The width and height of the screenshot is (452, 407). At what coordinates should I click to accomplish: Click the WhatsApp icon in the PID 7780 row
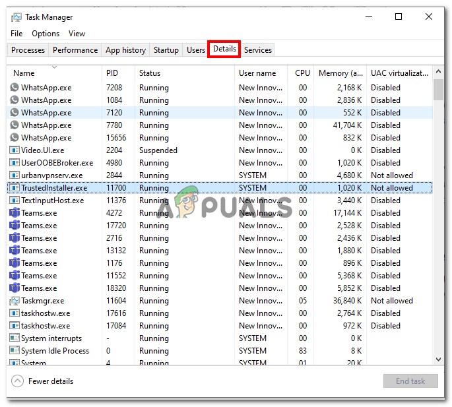point(15,125)
